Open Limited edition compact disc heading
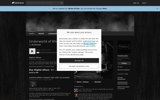 pyautogui.click(x=50, y=78)
